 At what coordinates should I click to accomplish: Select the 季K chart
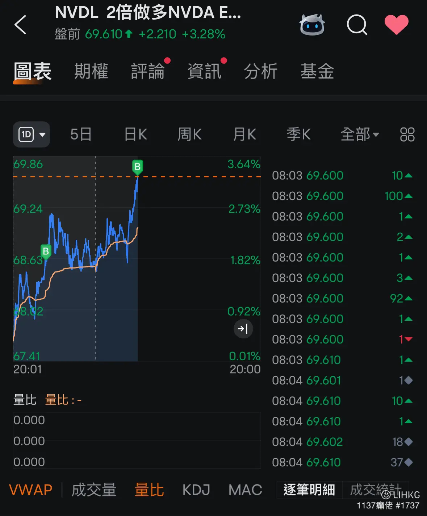[299, 134]
